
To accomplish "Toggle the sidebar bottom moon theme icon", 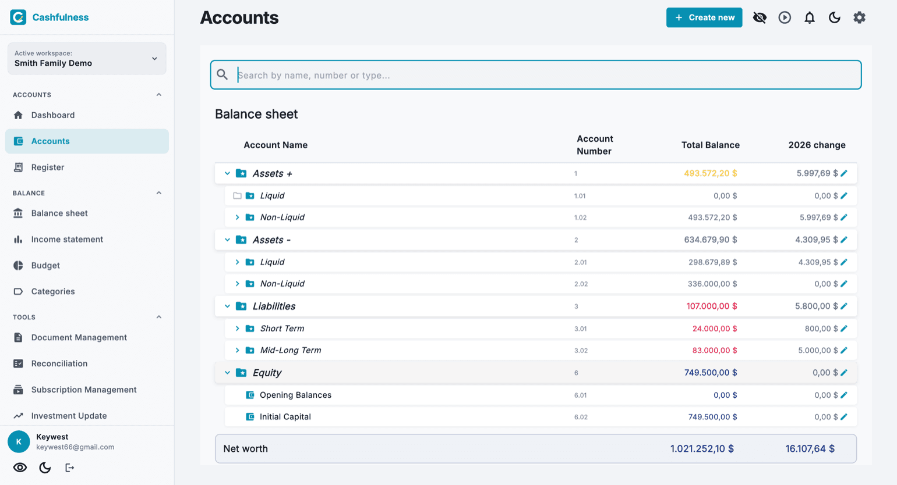I will [x=45, y=468].
